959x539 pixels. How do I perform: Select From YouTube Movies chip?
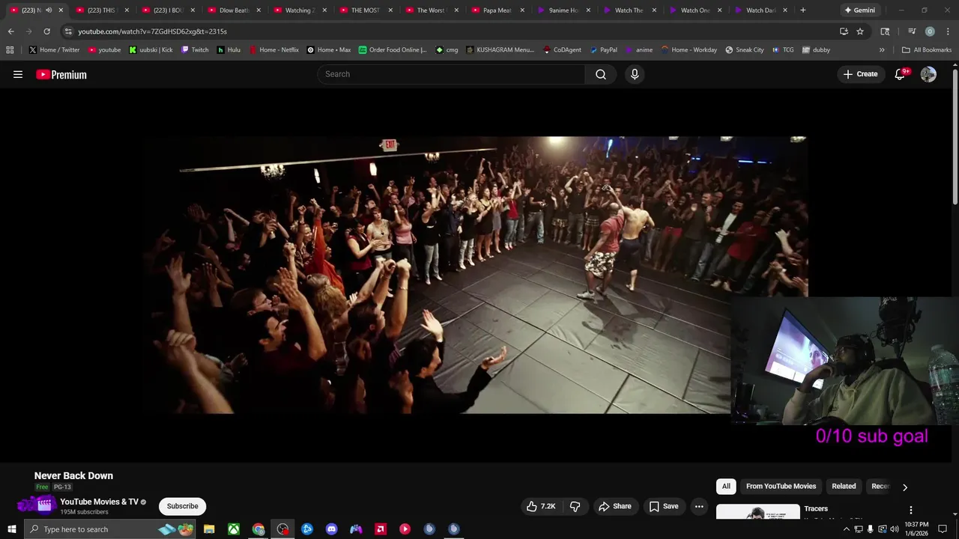781,487
